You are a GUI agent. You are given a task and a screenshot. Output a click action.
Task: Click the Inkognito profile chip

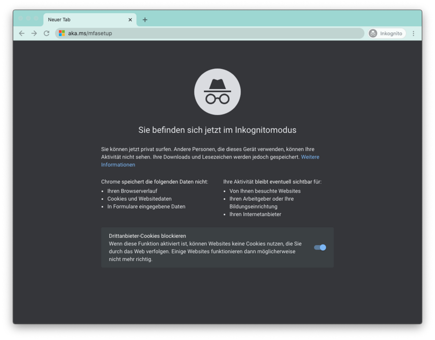point(386,33)
